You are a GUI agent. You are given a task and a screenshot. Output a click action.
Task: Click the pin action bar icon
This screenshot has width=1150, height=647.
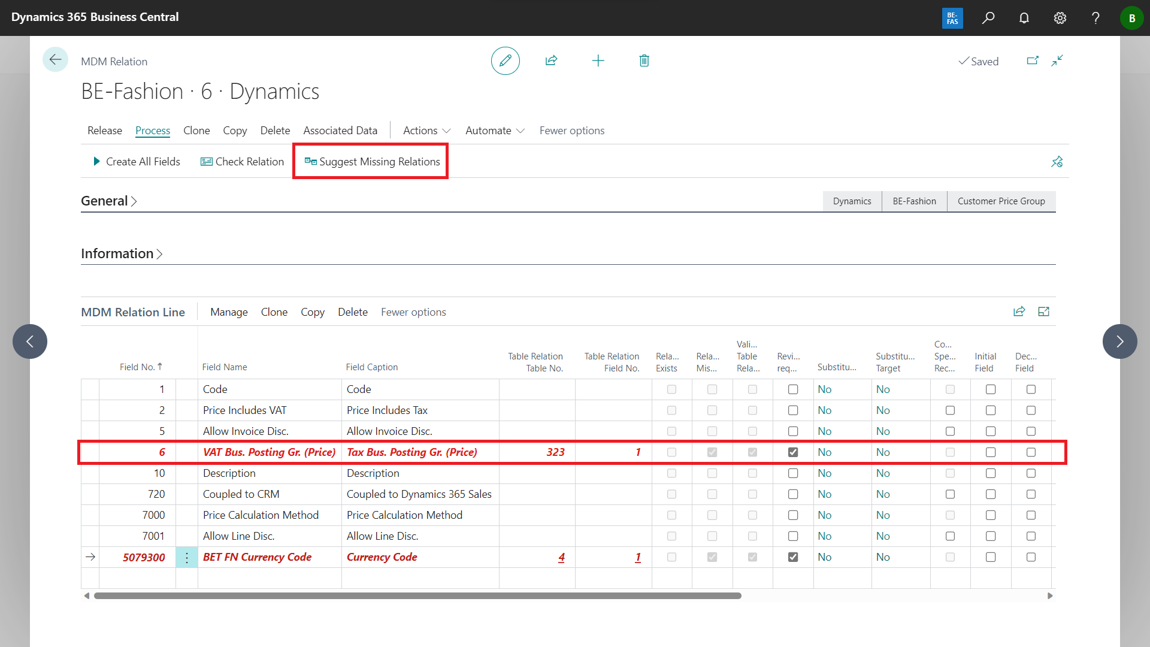pos(1057,162)
